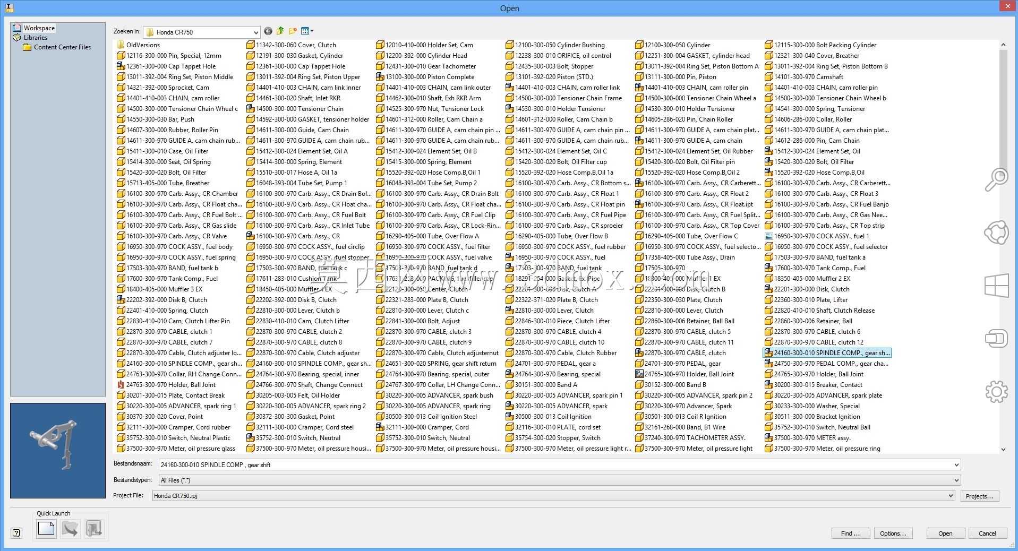This screenshot has width=1018, height=551.
Task: Click icon of 12010-410-000 Holder Set, Cam
Action: click(x=380, y=45)
